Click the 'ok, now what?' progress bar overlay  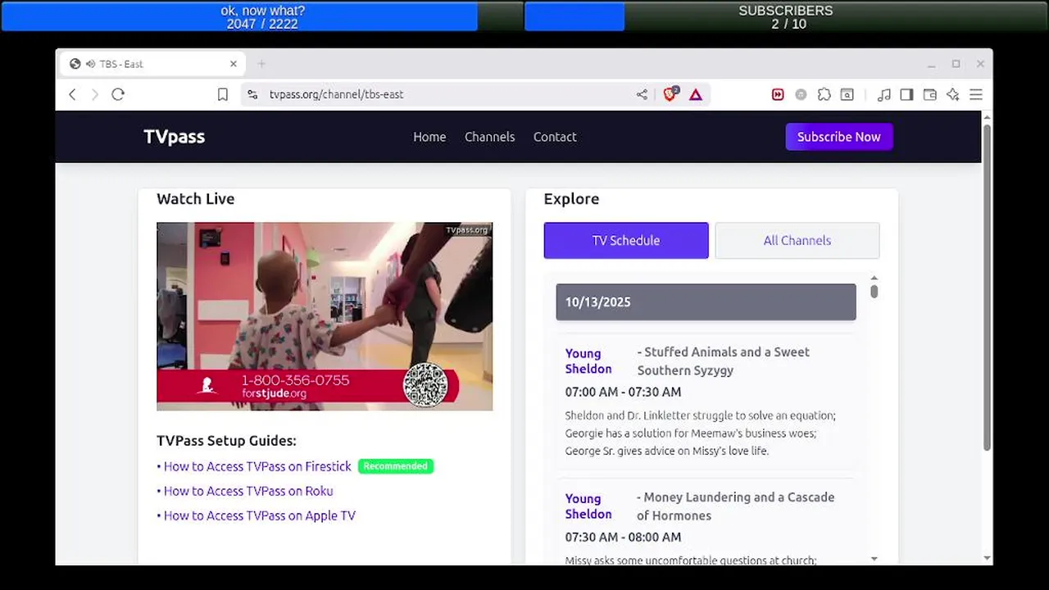click(x=262, y=16)
